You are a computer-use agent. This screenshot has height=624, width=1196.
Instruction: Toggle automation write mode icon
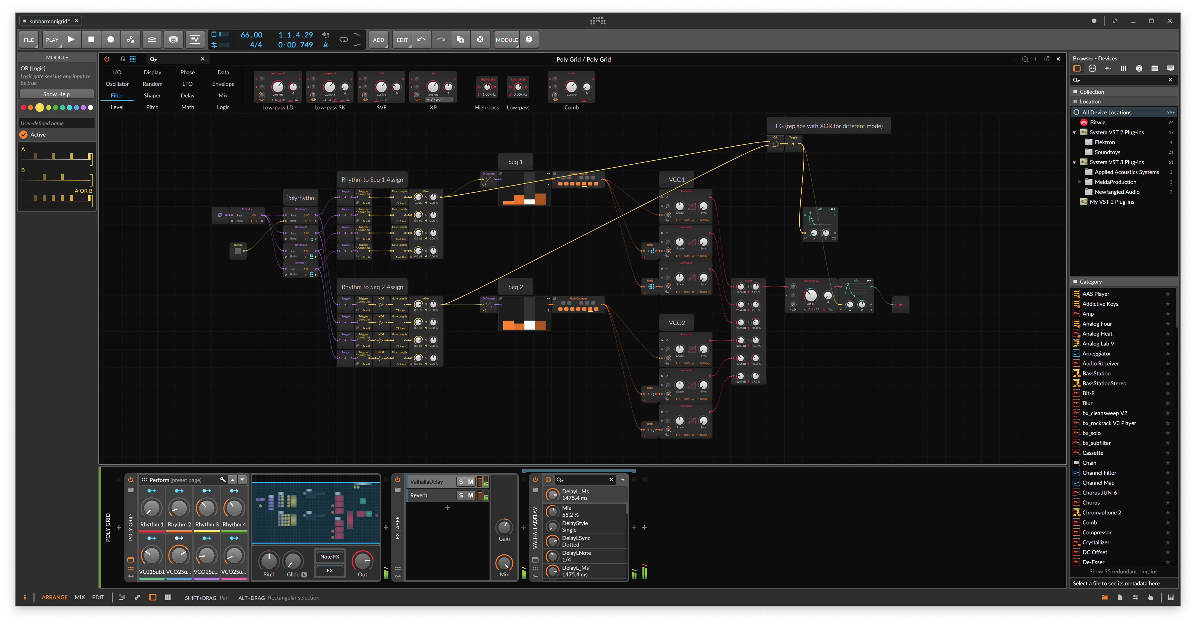point(130,39)
